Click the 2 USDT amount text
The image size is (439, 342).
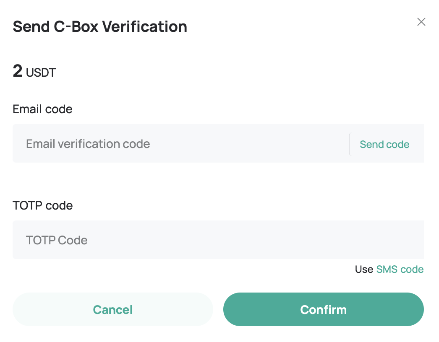34,71
